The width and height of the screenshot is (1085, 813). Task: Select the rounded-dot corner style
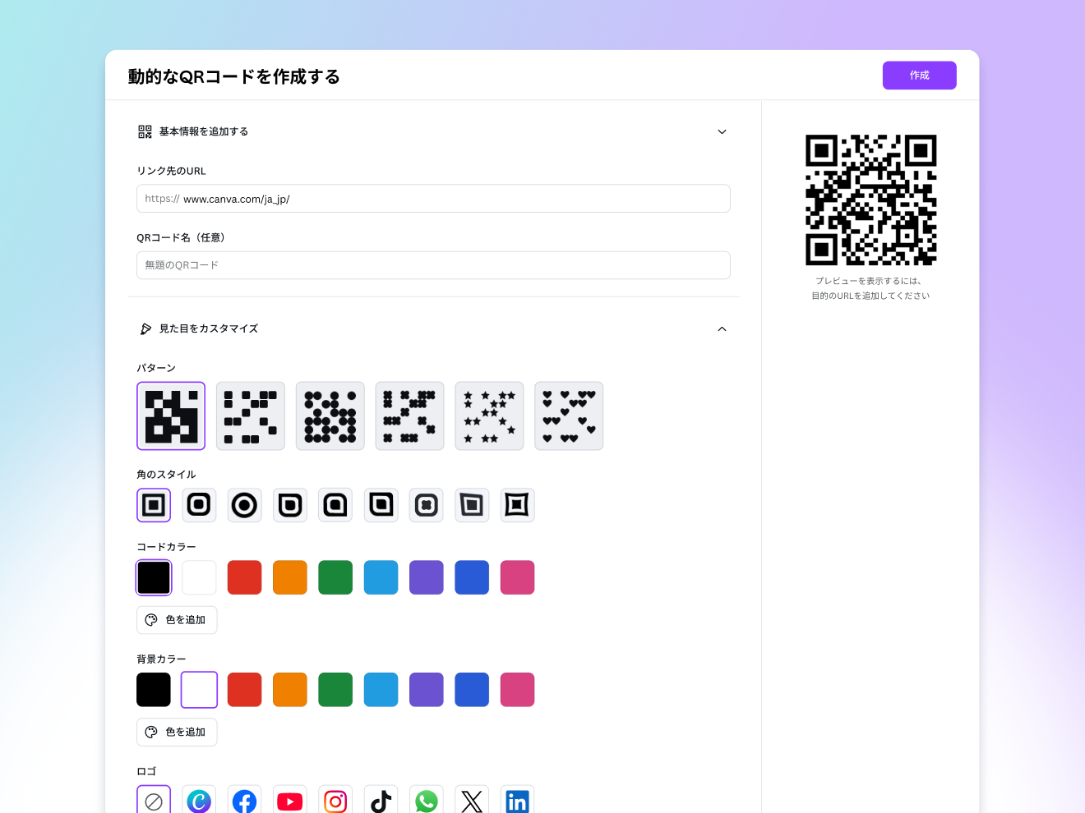244,505
